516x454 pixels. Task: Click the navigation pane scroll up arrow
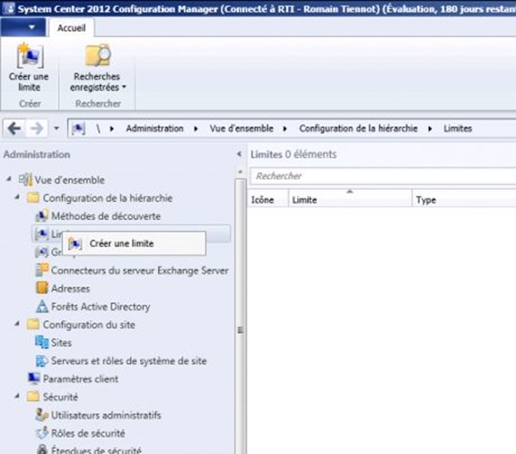click(x=241, y=171)
